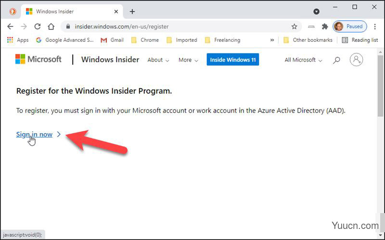
Task: Open the Imported bookmarks folder
Action: tap(182, 40)
